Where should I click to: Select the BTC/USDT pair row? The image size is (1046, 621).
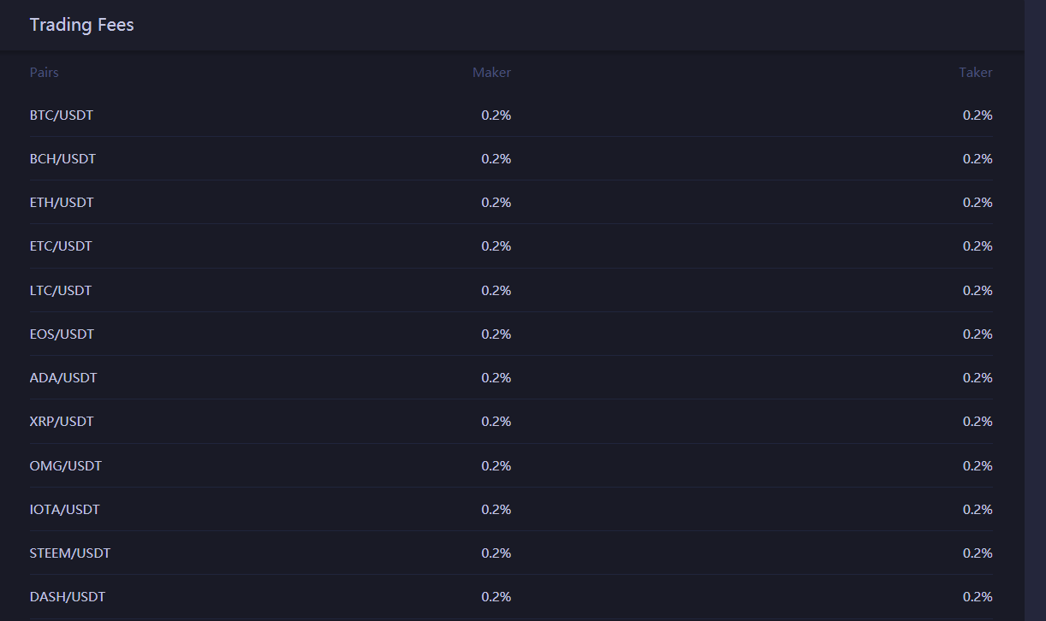tap(511, 115)
